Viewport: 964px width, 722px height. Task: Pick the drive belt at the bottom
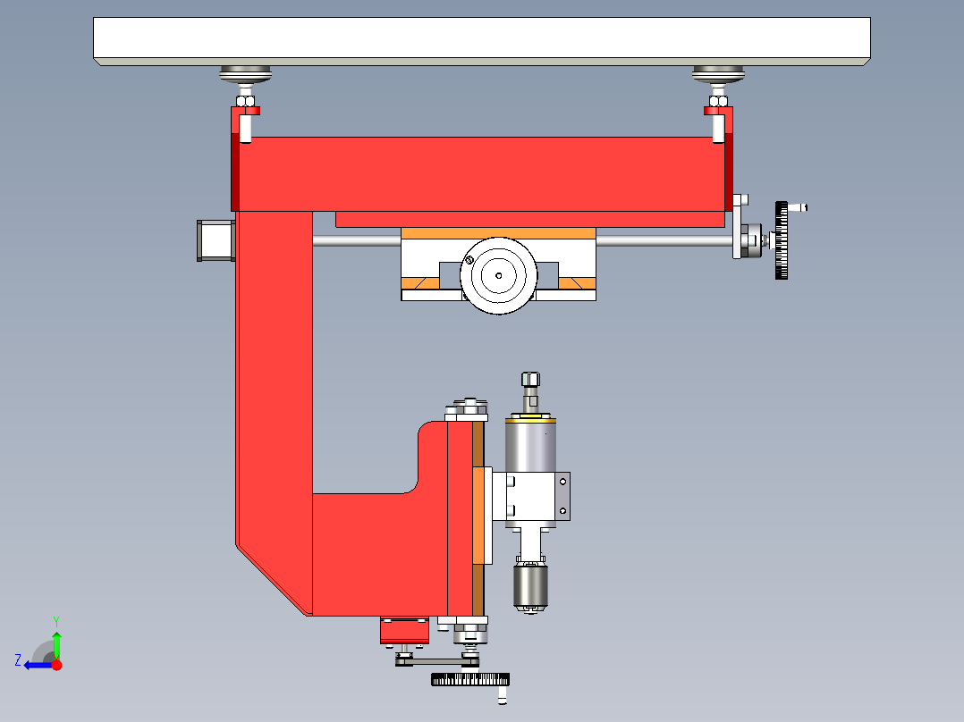436,662
